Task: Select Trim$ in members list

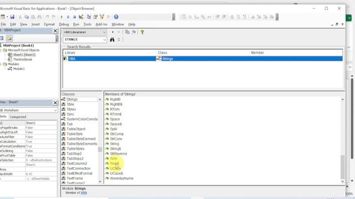Action: tap(114, 164)
